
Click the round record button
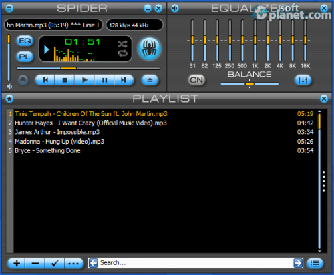pos(23,80)
